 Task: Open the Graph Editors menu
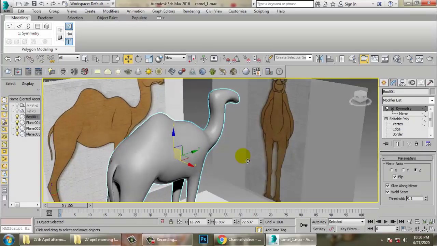(x=164, y=11)
